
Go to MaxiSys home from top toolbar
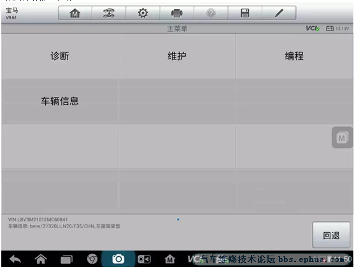pos(75,13)
